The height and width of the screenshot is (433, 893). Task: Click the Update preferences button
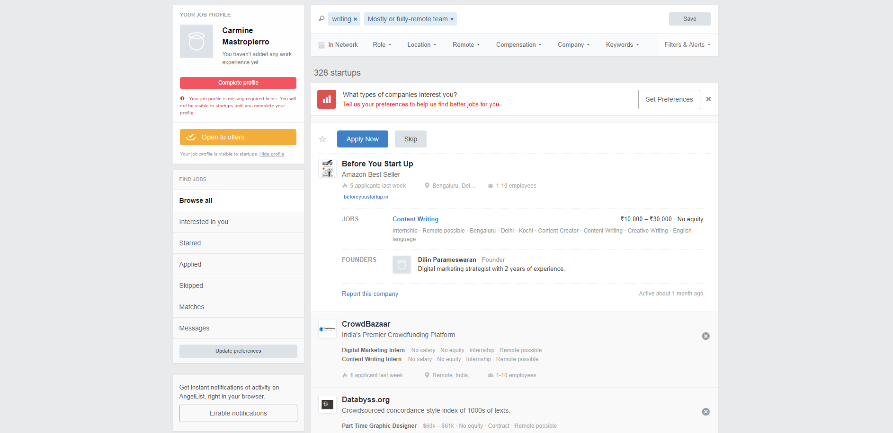pos(238,351)
